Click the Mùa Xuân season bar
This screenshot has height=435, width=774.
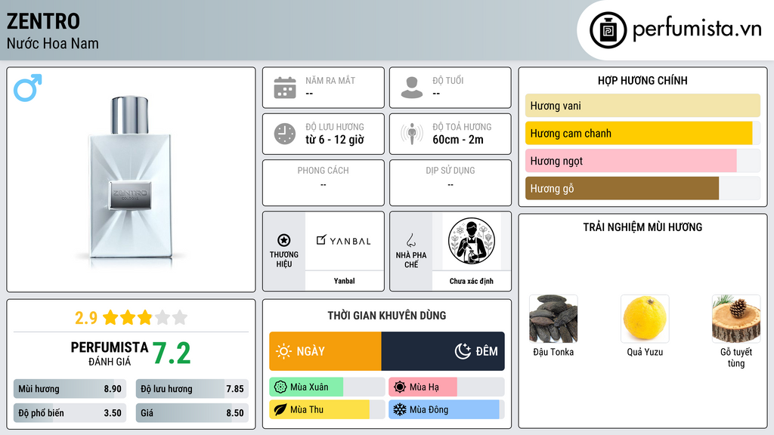[327, 387]
